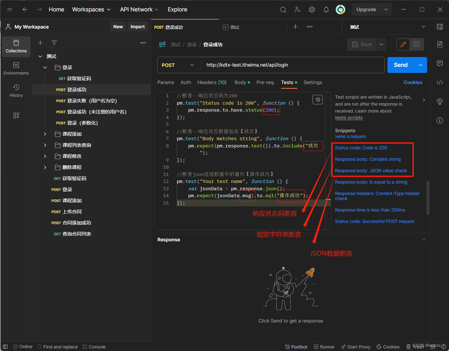Open the API Network dropdown
The height and width of the screenshot is (351, 449).
coord(139,10)
